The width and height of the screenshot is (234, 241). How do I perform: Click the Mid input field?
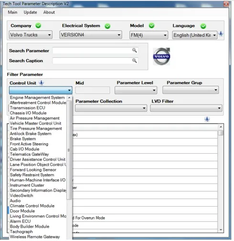click(93, 90)
